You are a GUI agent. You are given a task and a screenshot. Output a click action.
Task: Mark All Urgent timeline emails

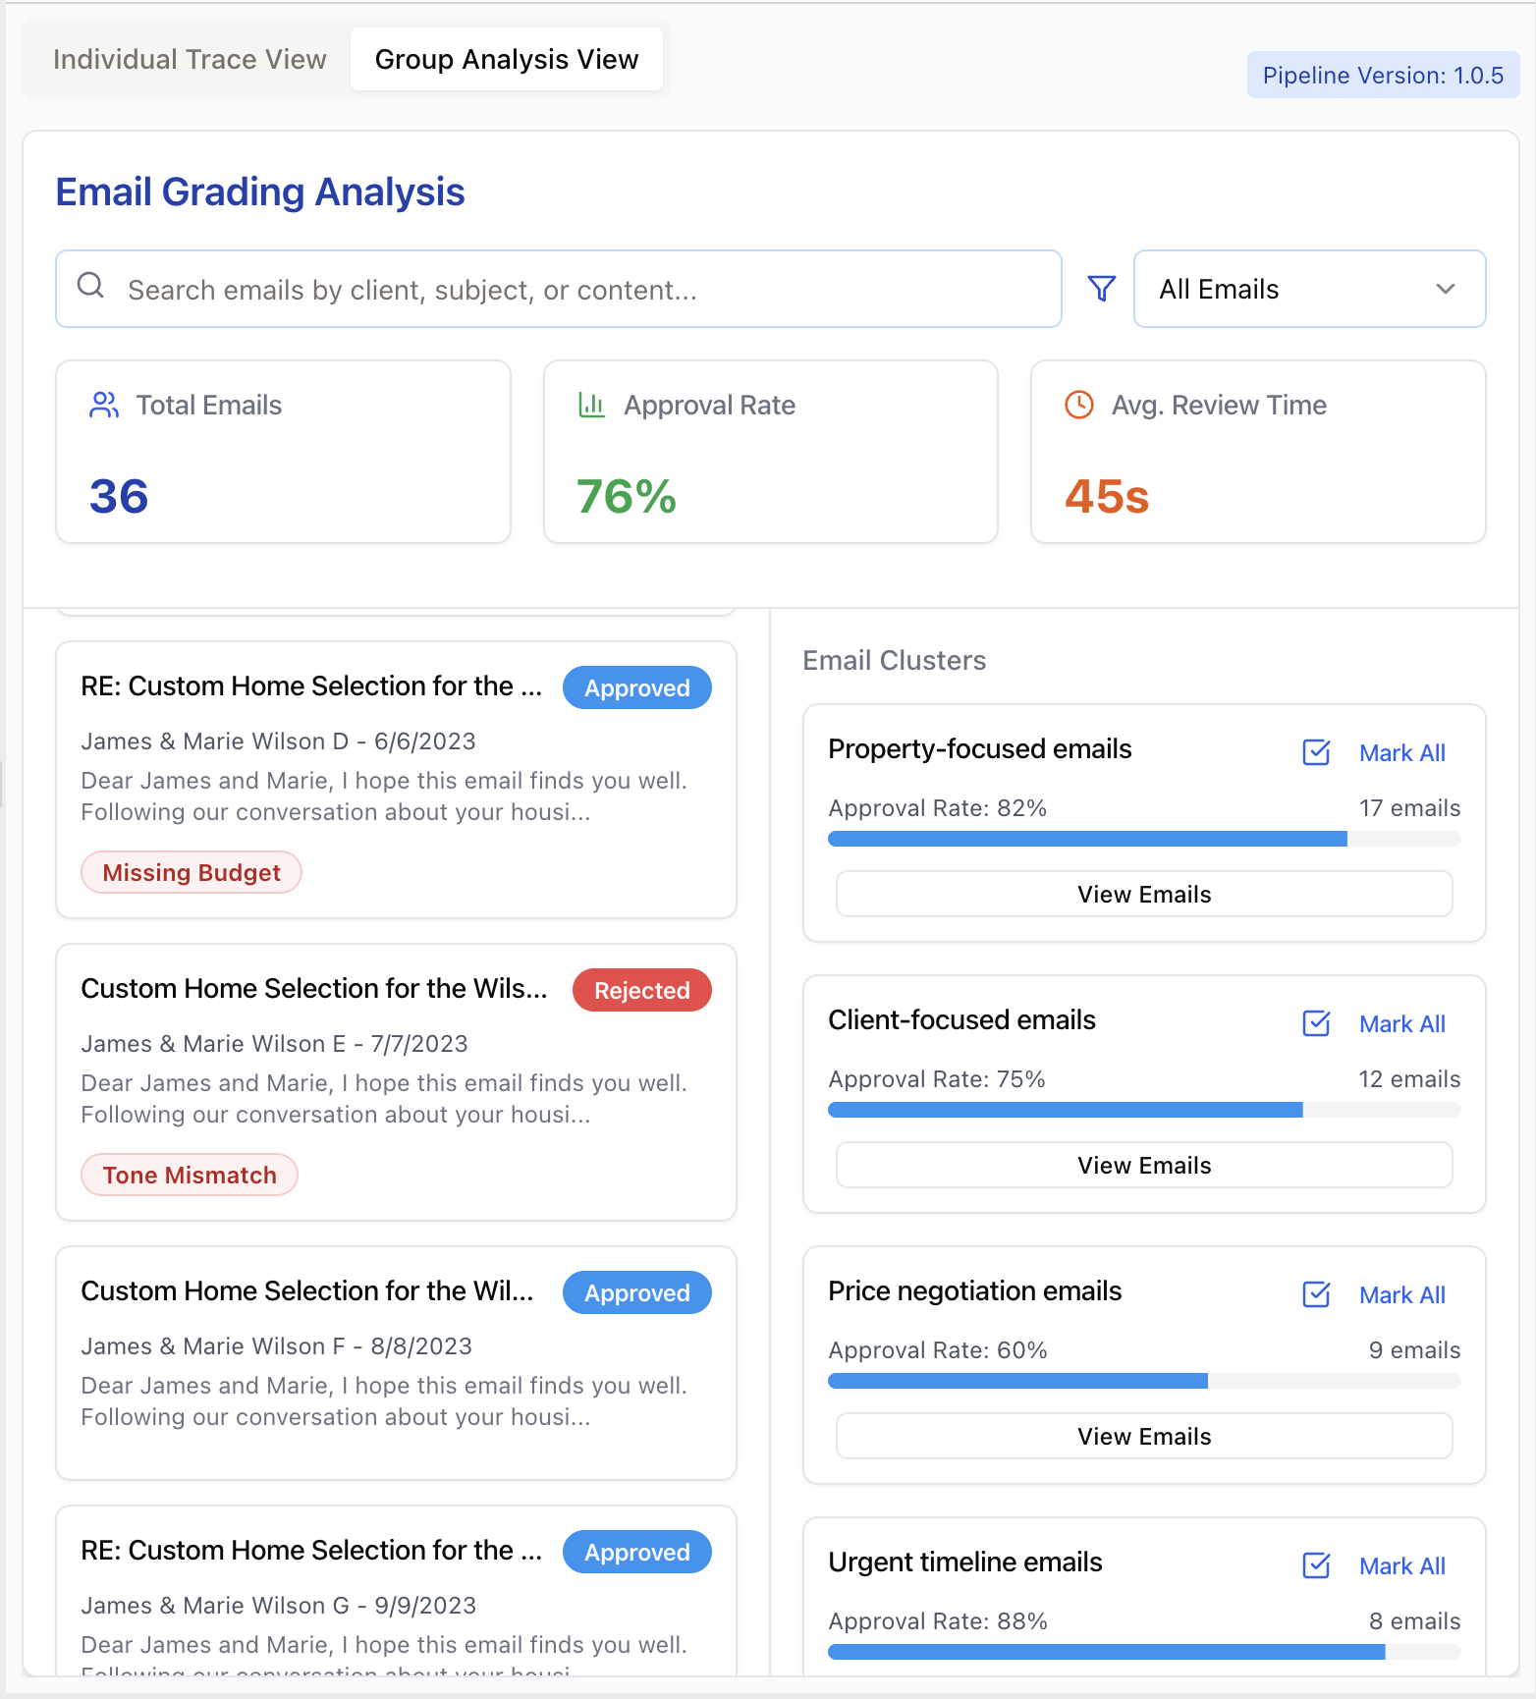coord(1401,1566)
